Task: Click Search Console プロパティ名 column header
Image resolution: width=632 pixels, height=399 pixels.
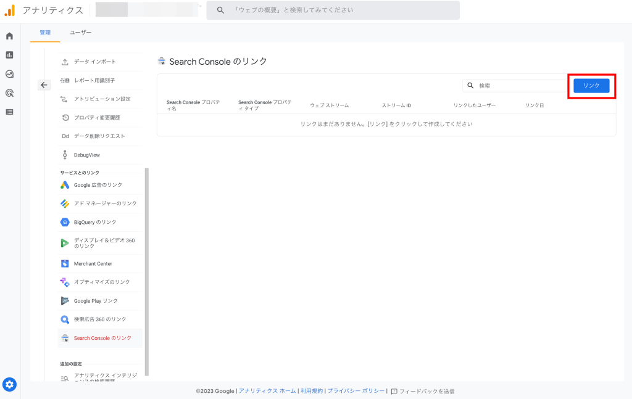Action: (193, 105)
